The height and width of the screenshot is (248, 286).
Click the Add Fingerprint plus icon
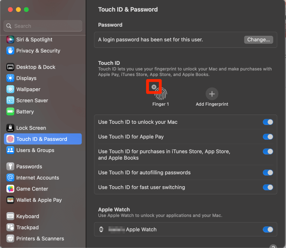[x=211, y=94]
